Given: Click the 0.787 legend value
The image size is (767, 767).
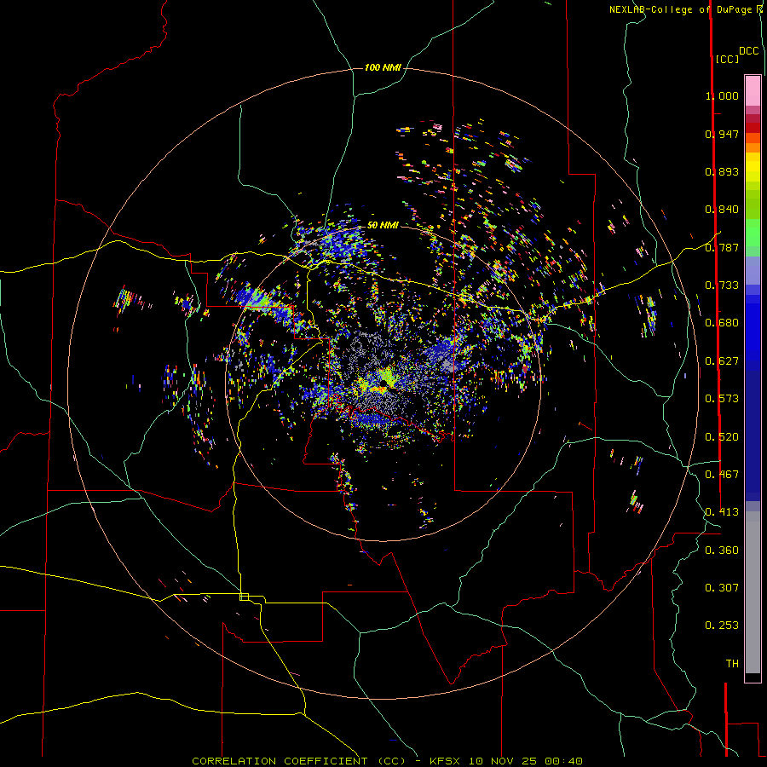Looking at the screenshot, I should (722, 247).
